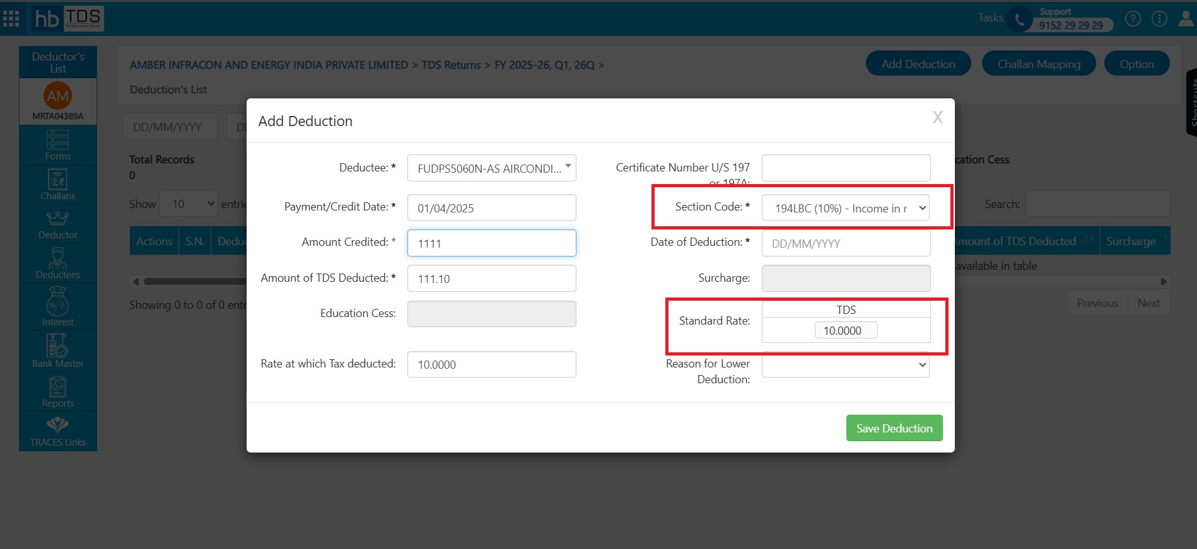
Task: Open the Deductee dropdown
Action: (x=492, y=168)
